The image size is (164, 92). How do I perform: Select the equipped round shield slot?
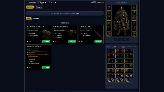(134, 18)
